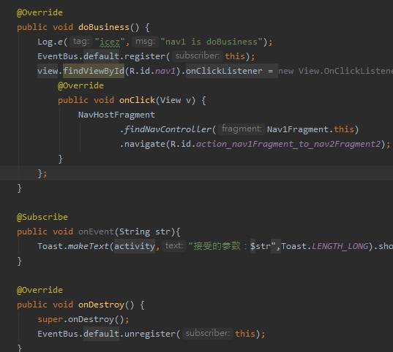Click the LENGTH_LONG constant
393x352 pixels.
click(340, 246)
